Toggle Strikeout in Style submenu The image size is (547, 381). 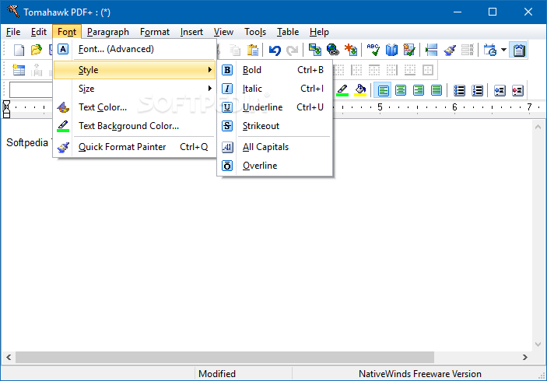click(x=275, y=126)
